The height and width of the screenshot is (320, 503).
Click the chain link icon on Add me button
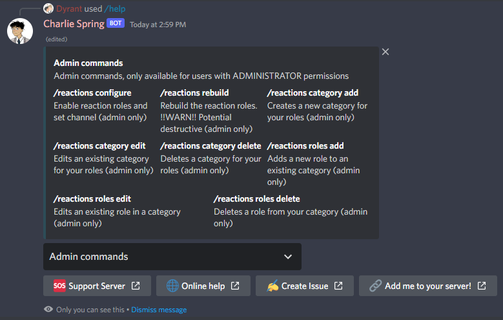tap(375, 286)
